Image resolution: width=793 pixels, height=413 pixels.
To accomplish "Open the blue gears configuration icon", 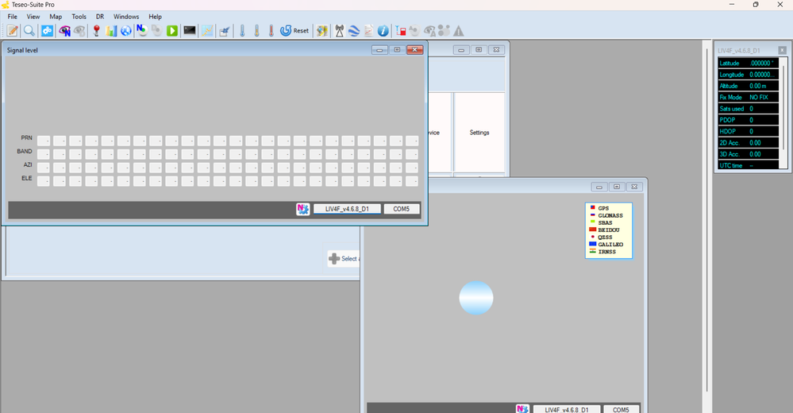I will (47, 31).
